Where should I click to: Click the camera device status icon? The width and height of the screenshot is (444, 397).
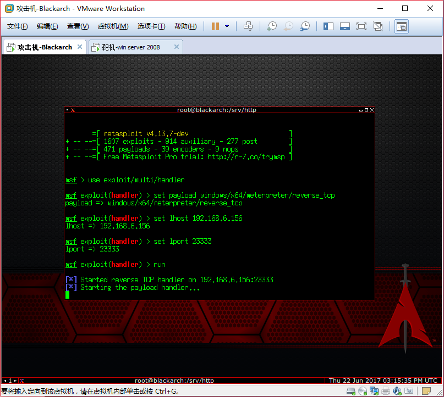[x=409, y=391]
